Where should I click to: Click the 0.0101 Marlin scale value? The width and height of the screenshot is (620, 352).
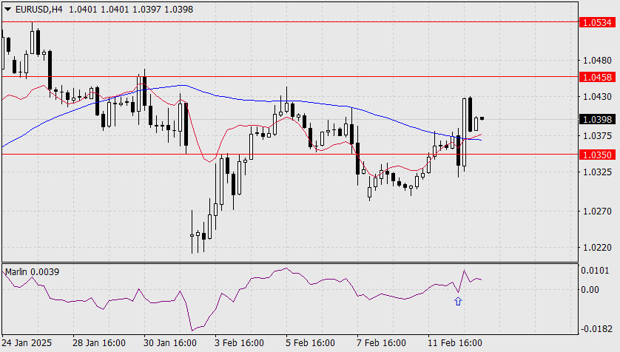point(595,271)
